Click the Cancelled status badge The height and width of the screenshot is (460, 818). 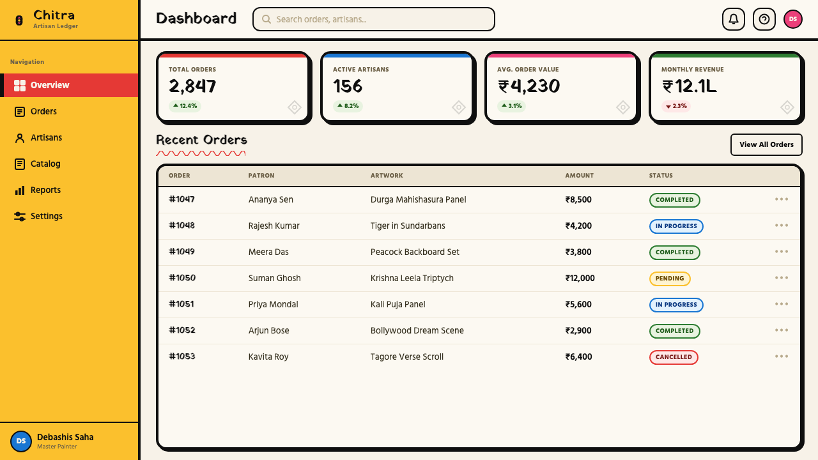pyautogui.click(x=674, y=357)
